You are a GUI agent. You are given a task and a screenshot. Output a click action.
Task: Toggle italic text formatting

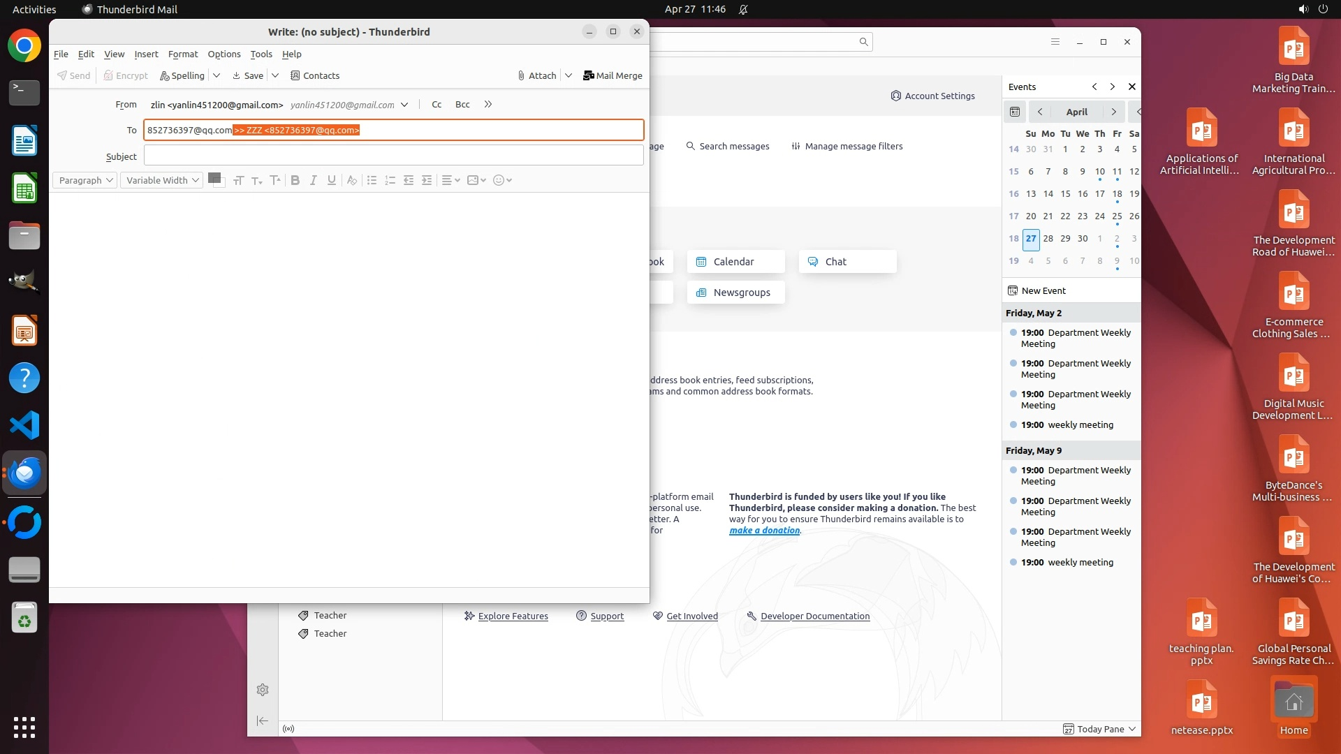(x=314, y=180)
